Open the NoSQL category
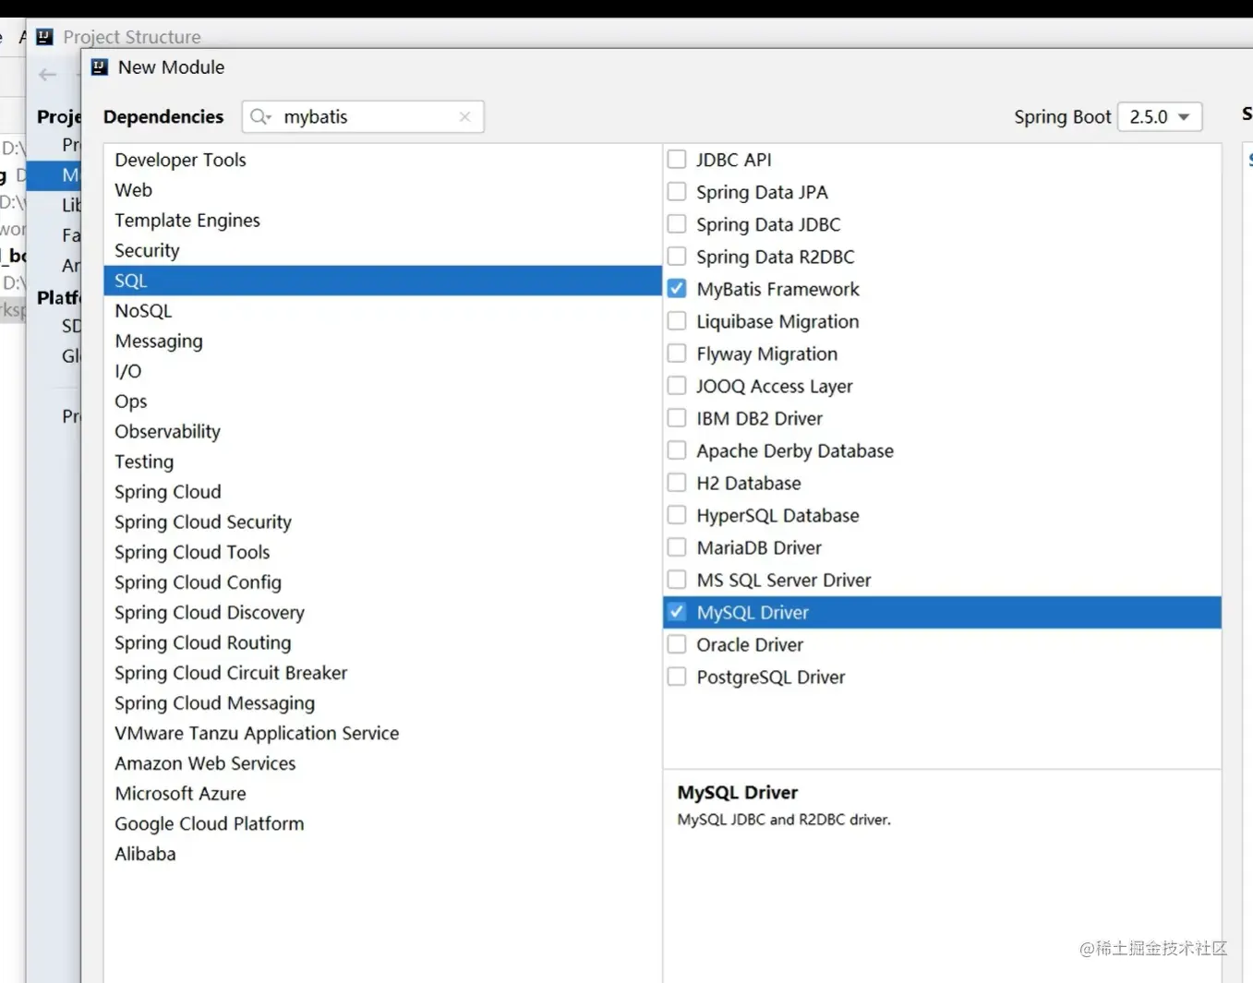This screenshot has width=1253, height=983. (x=383, y=311)
